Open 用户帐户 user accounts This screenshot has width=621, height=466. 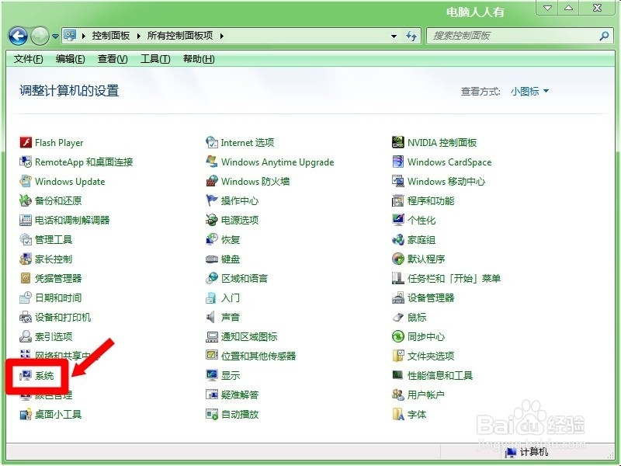[x=424, y=395]
